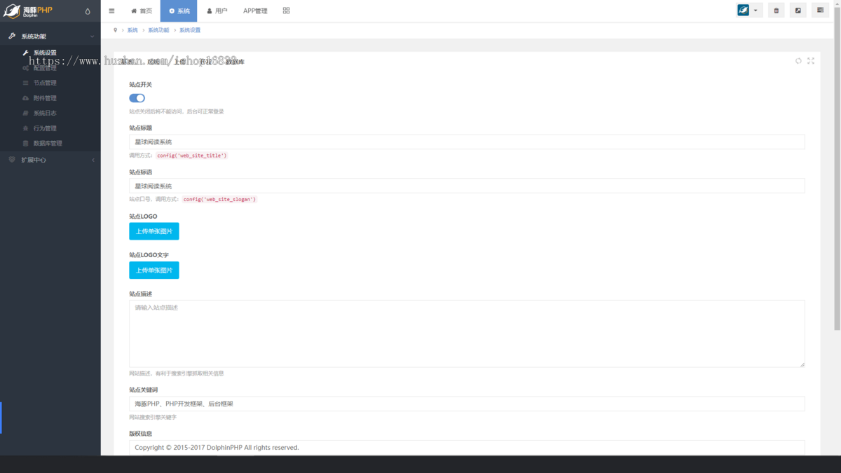Viewport: 841px width, 473px height.
Task: Click the 站点标语 input field
Action: tap(467, 186)
